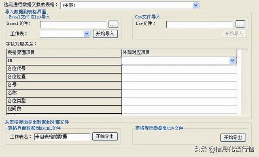
Task: Select the 台位代号 row
Action: coord(64,69)
